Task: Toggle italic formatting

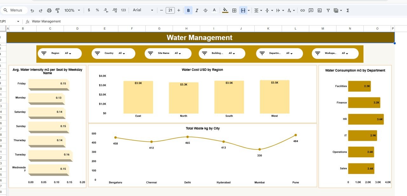Action: (x=197, y=10)
